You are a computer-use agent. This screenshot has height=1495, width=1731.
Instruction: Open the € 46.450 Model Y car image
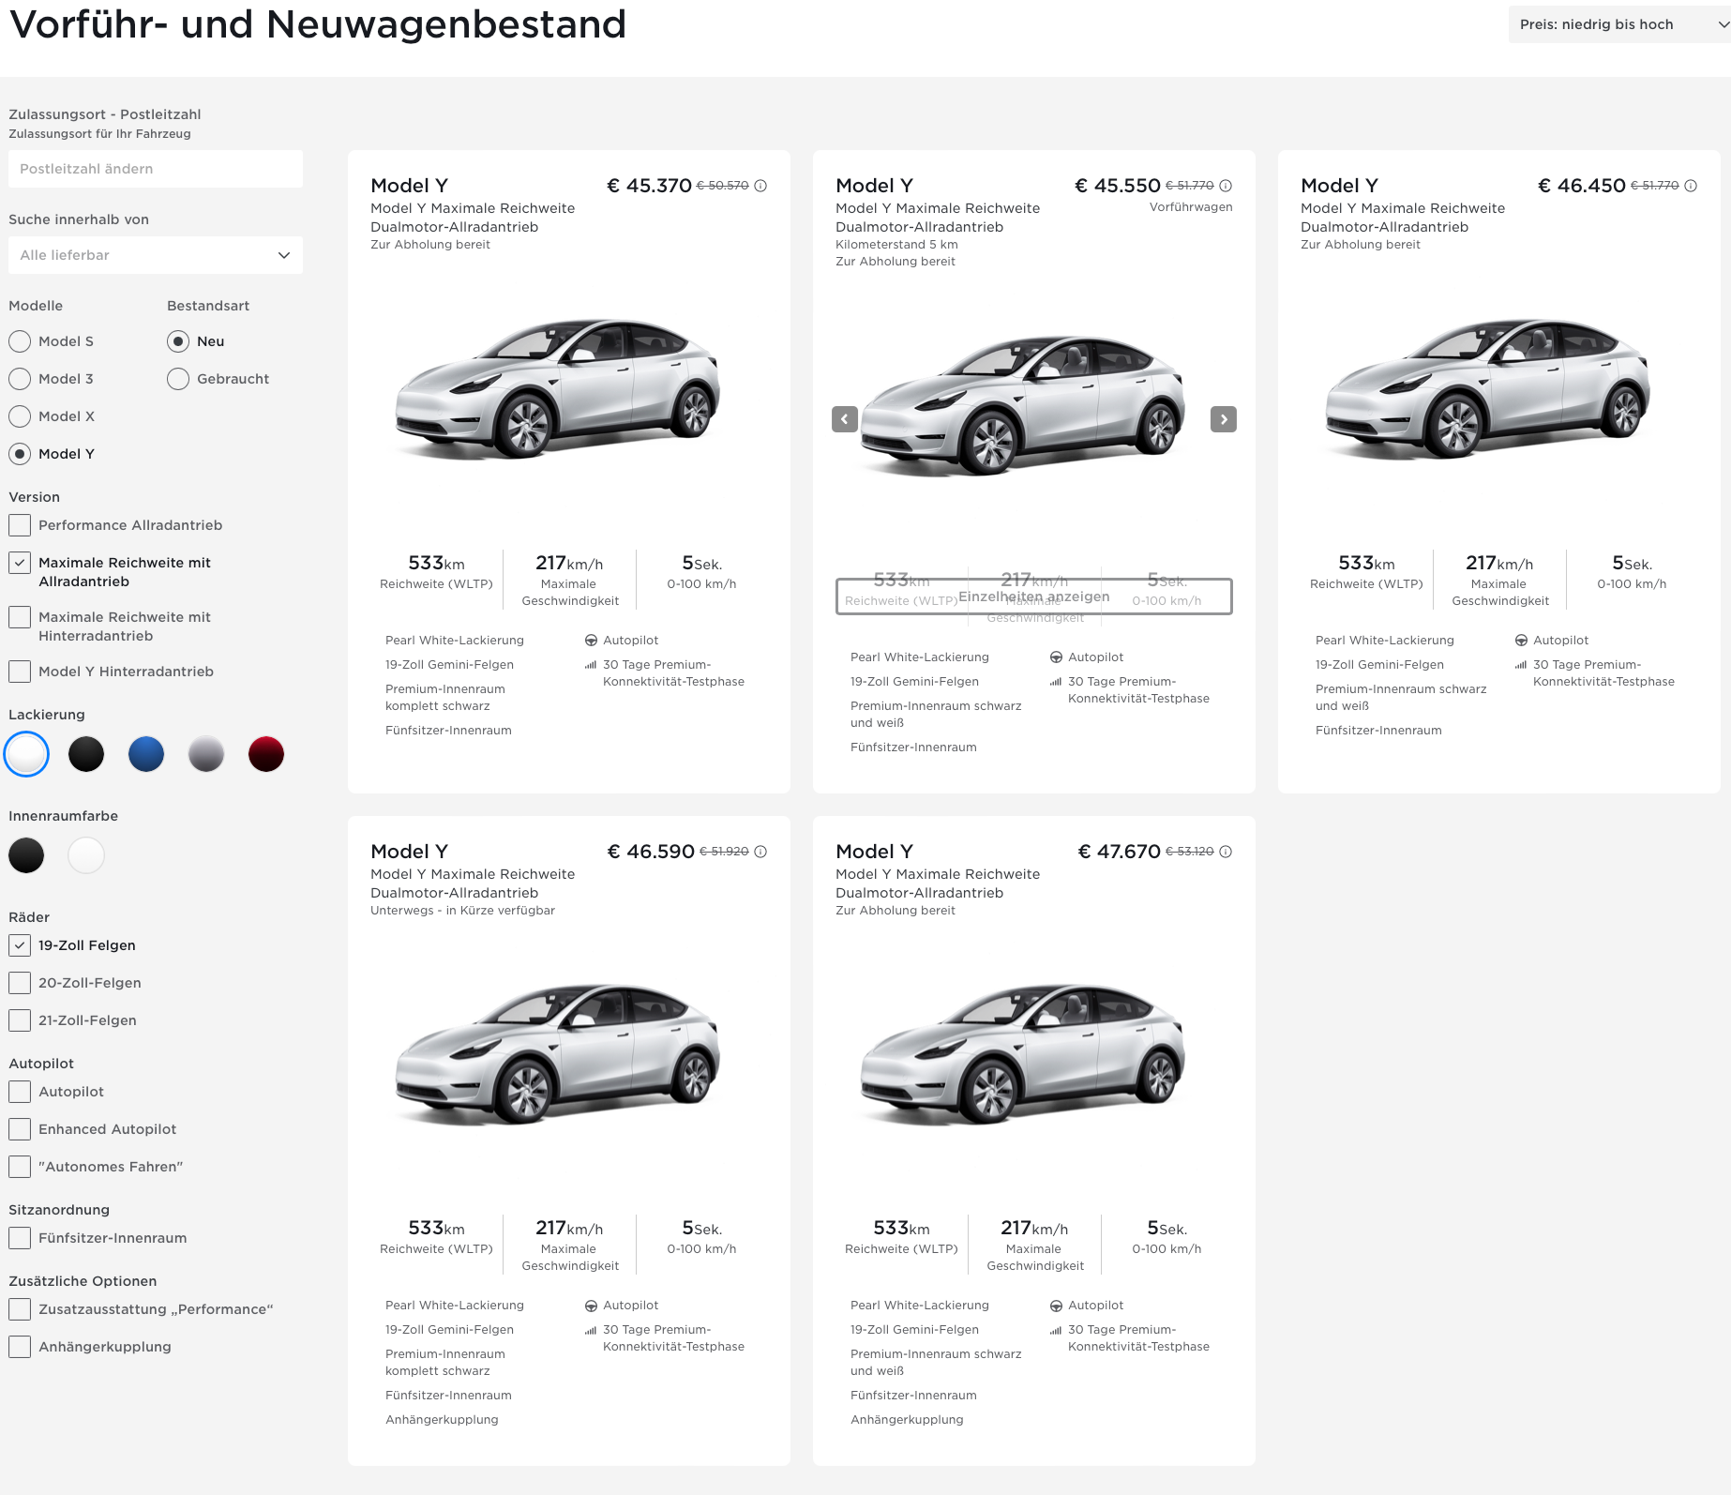click(1488, 389)
